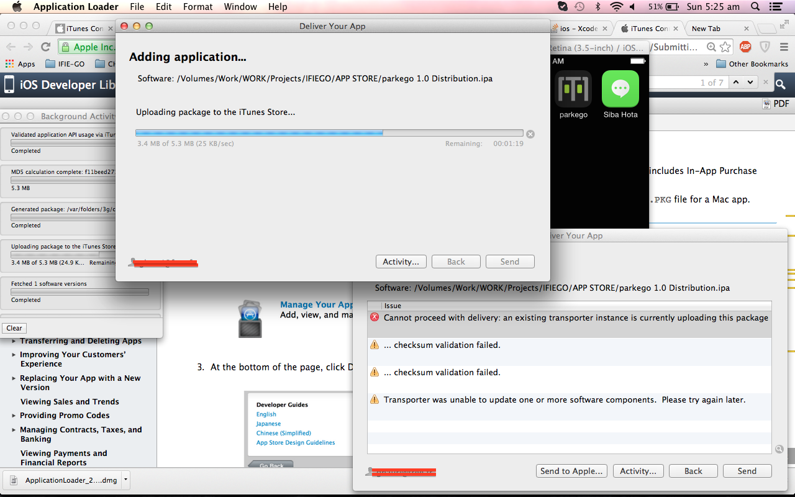This screenshot has width=795, height=497.
Task: Open Chrome's main menu
Action: [x=783, y=47]
